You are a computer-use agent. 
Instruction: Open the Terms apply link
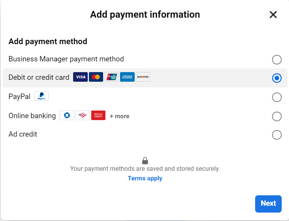tap(145, 178)
